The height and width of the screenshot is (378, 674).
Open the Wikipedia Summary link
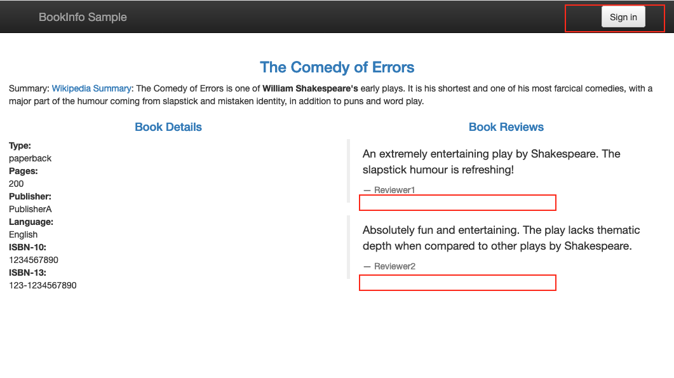click(x=91, y=88)
